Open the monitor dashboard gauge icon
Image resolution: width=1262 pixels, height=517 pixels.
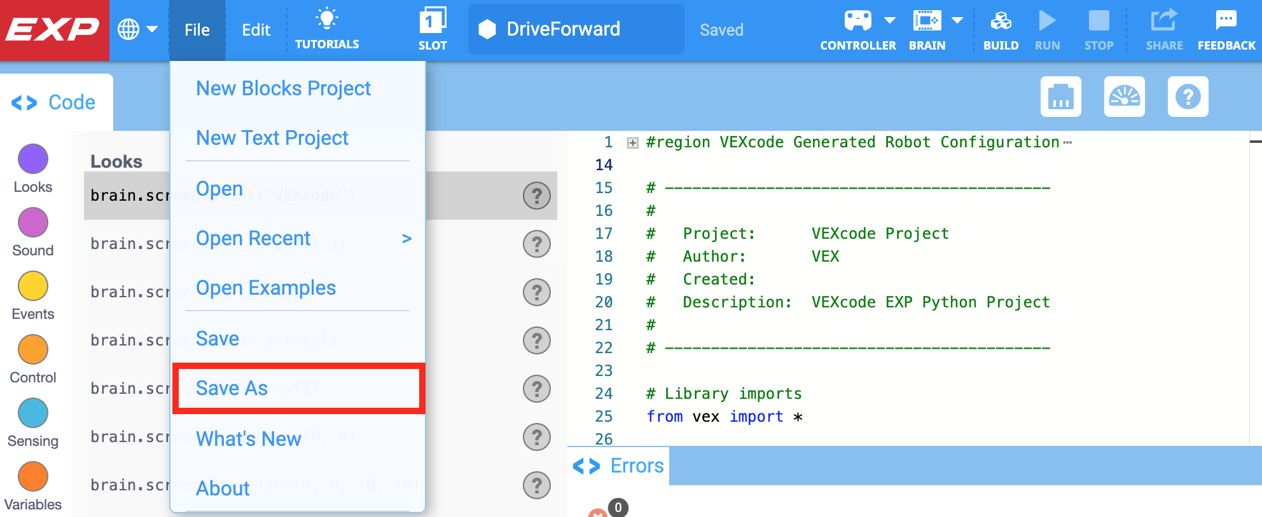pyautogui.click(x=1125, y=97)
